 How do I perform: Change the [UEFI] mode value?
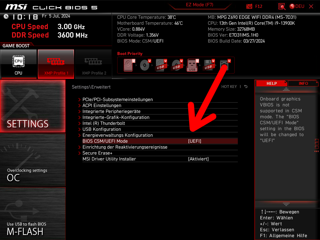coord(195,141)
